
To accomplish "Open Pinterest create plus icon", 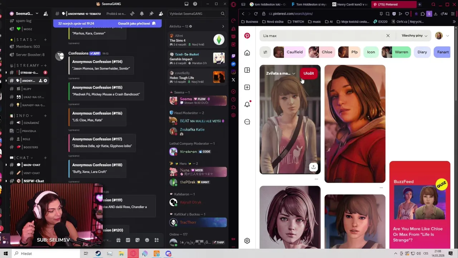I will [x=247, y=87].
